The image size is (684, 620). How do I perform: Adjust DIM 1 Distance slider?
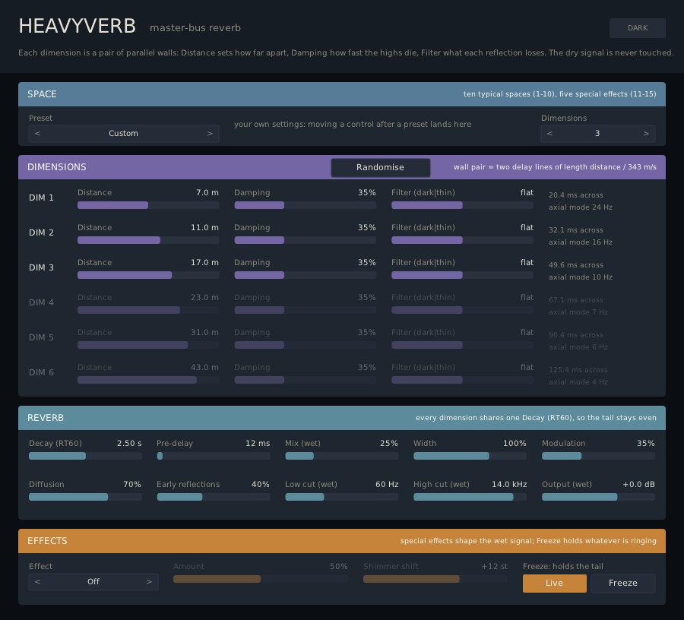point(148,205)
